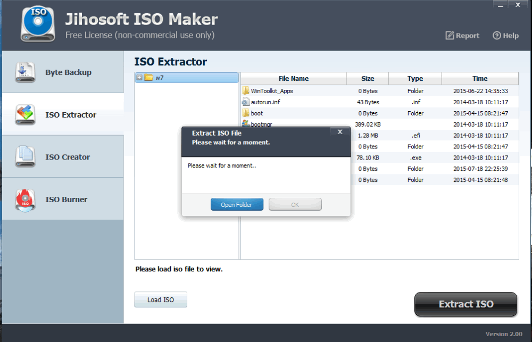Click the autorun.inf file icon
Screen dimensions: 532x342
coord(246,102)
